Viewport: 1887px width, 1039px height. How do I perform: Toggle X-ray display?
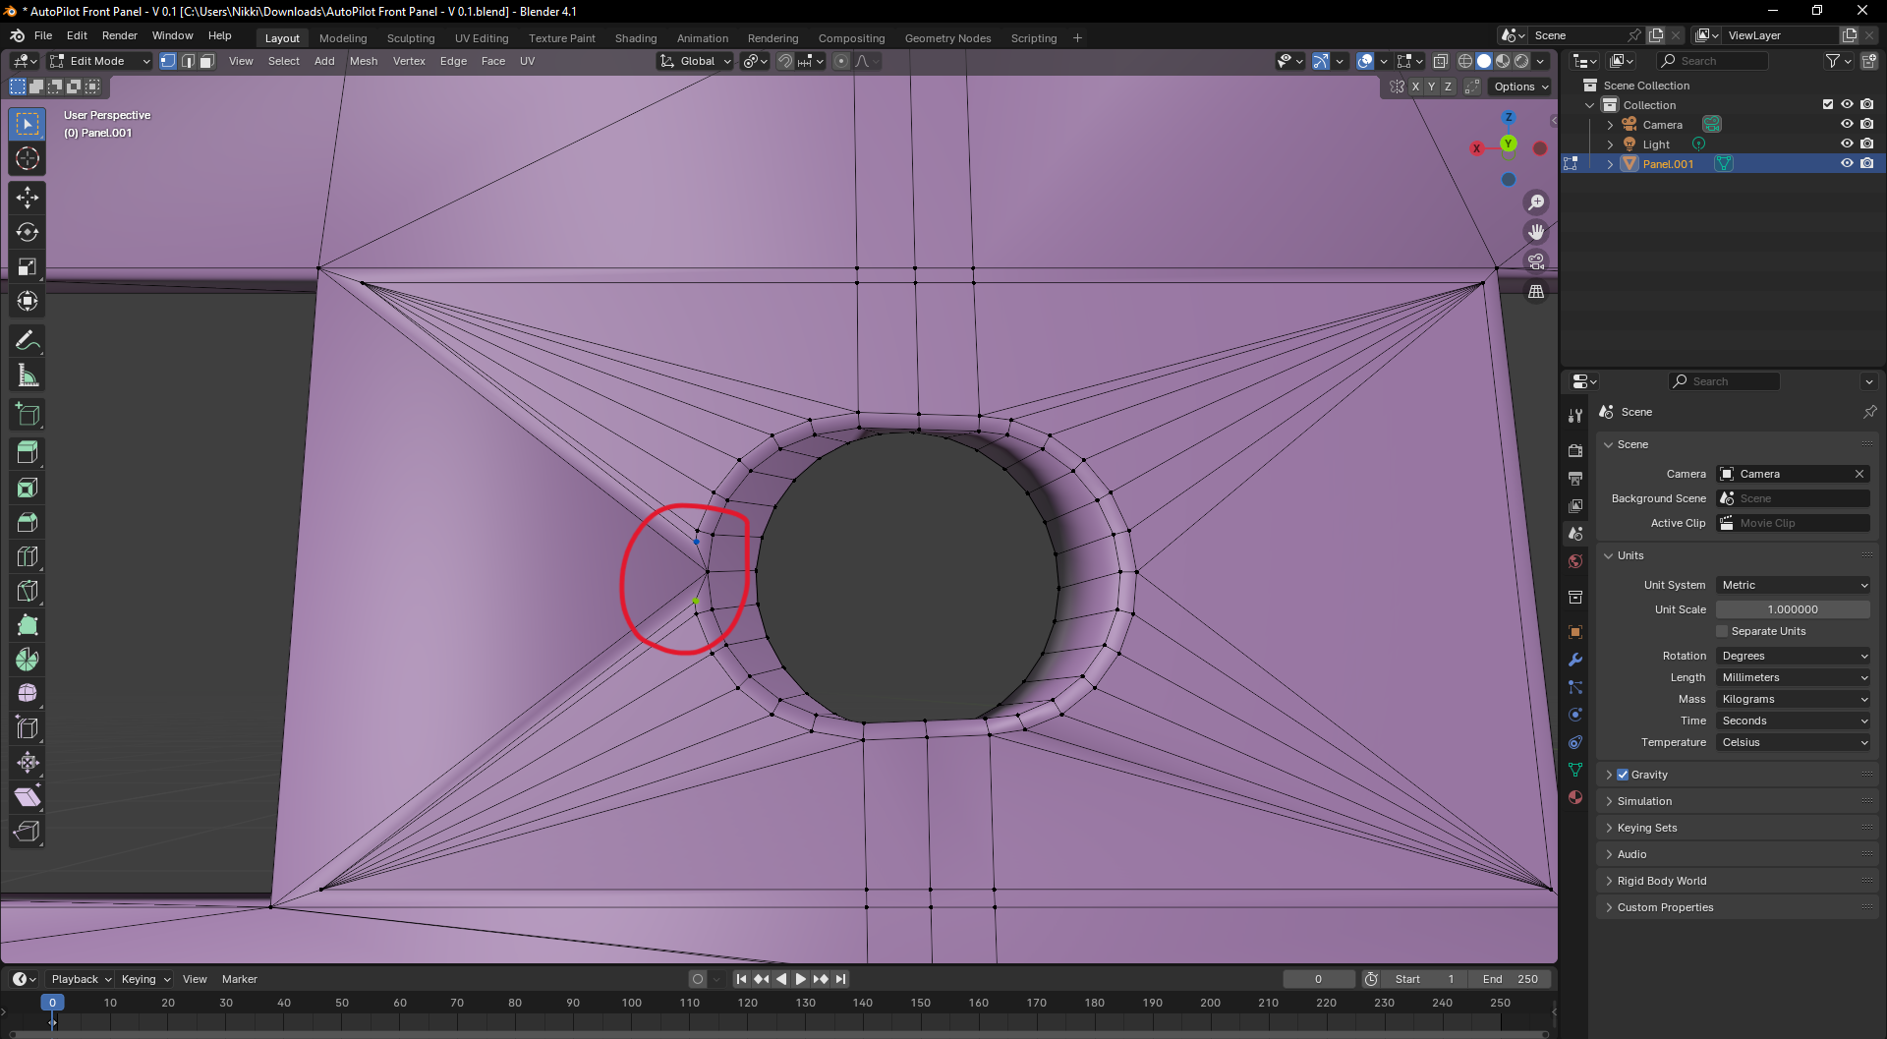1440,61
